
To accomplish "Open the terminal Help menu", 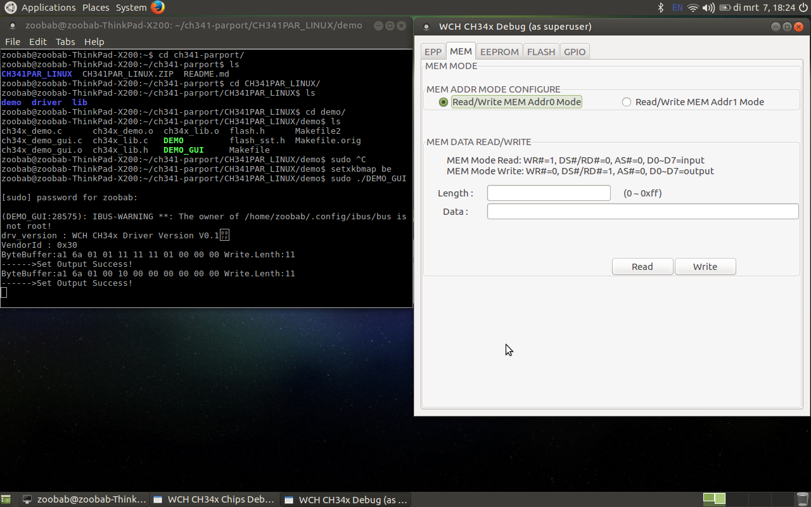I will pyautogui.click(x=94, y=42).
